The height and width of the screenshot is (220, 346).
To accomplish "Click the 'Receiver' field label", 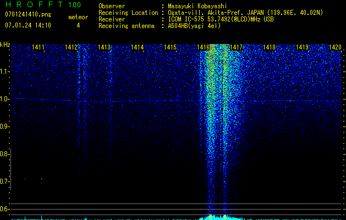I will (112, 19).
